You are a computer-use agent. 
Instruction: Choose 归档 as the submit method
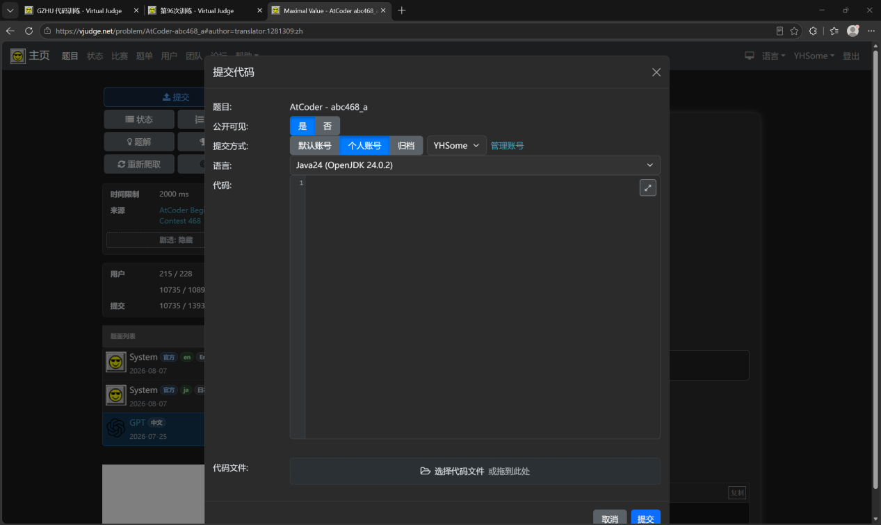pos(406,146)
